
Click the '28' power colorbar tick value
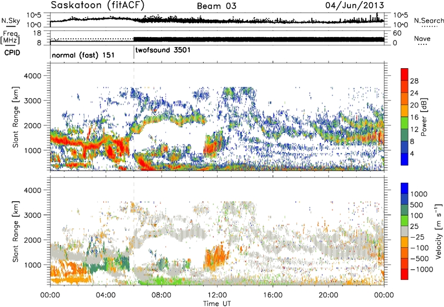click(x=414, y=81)
